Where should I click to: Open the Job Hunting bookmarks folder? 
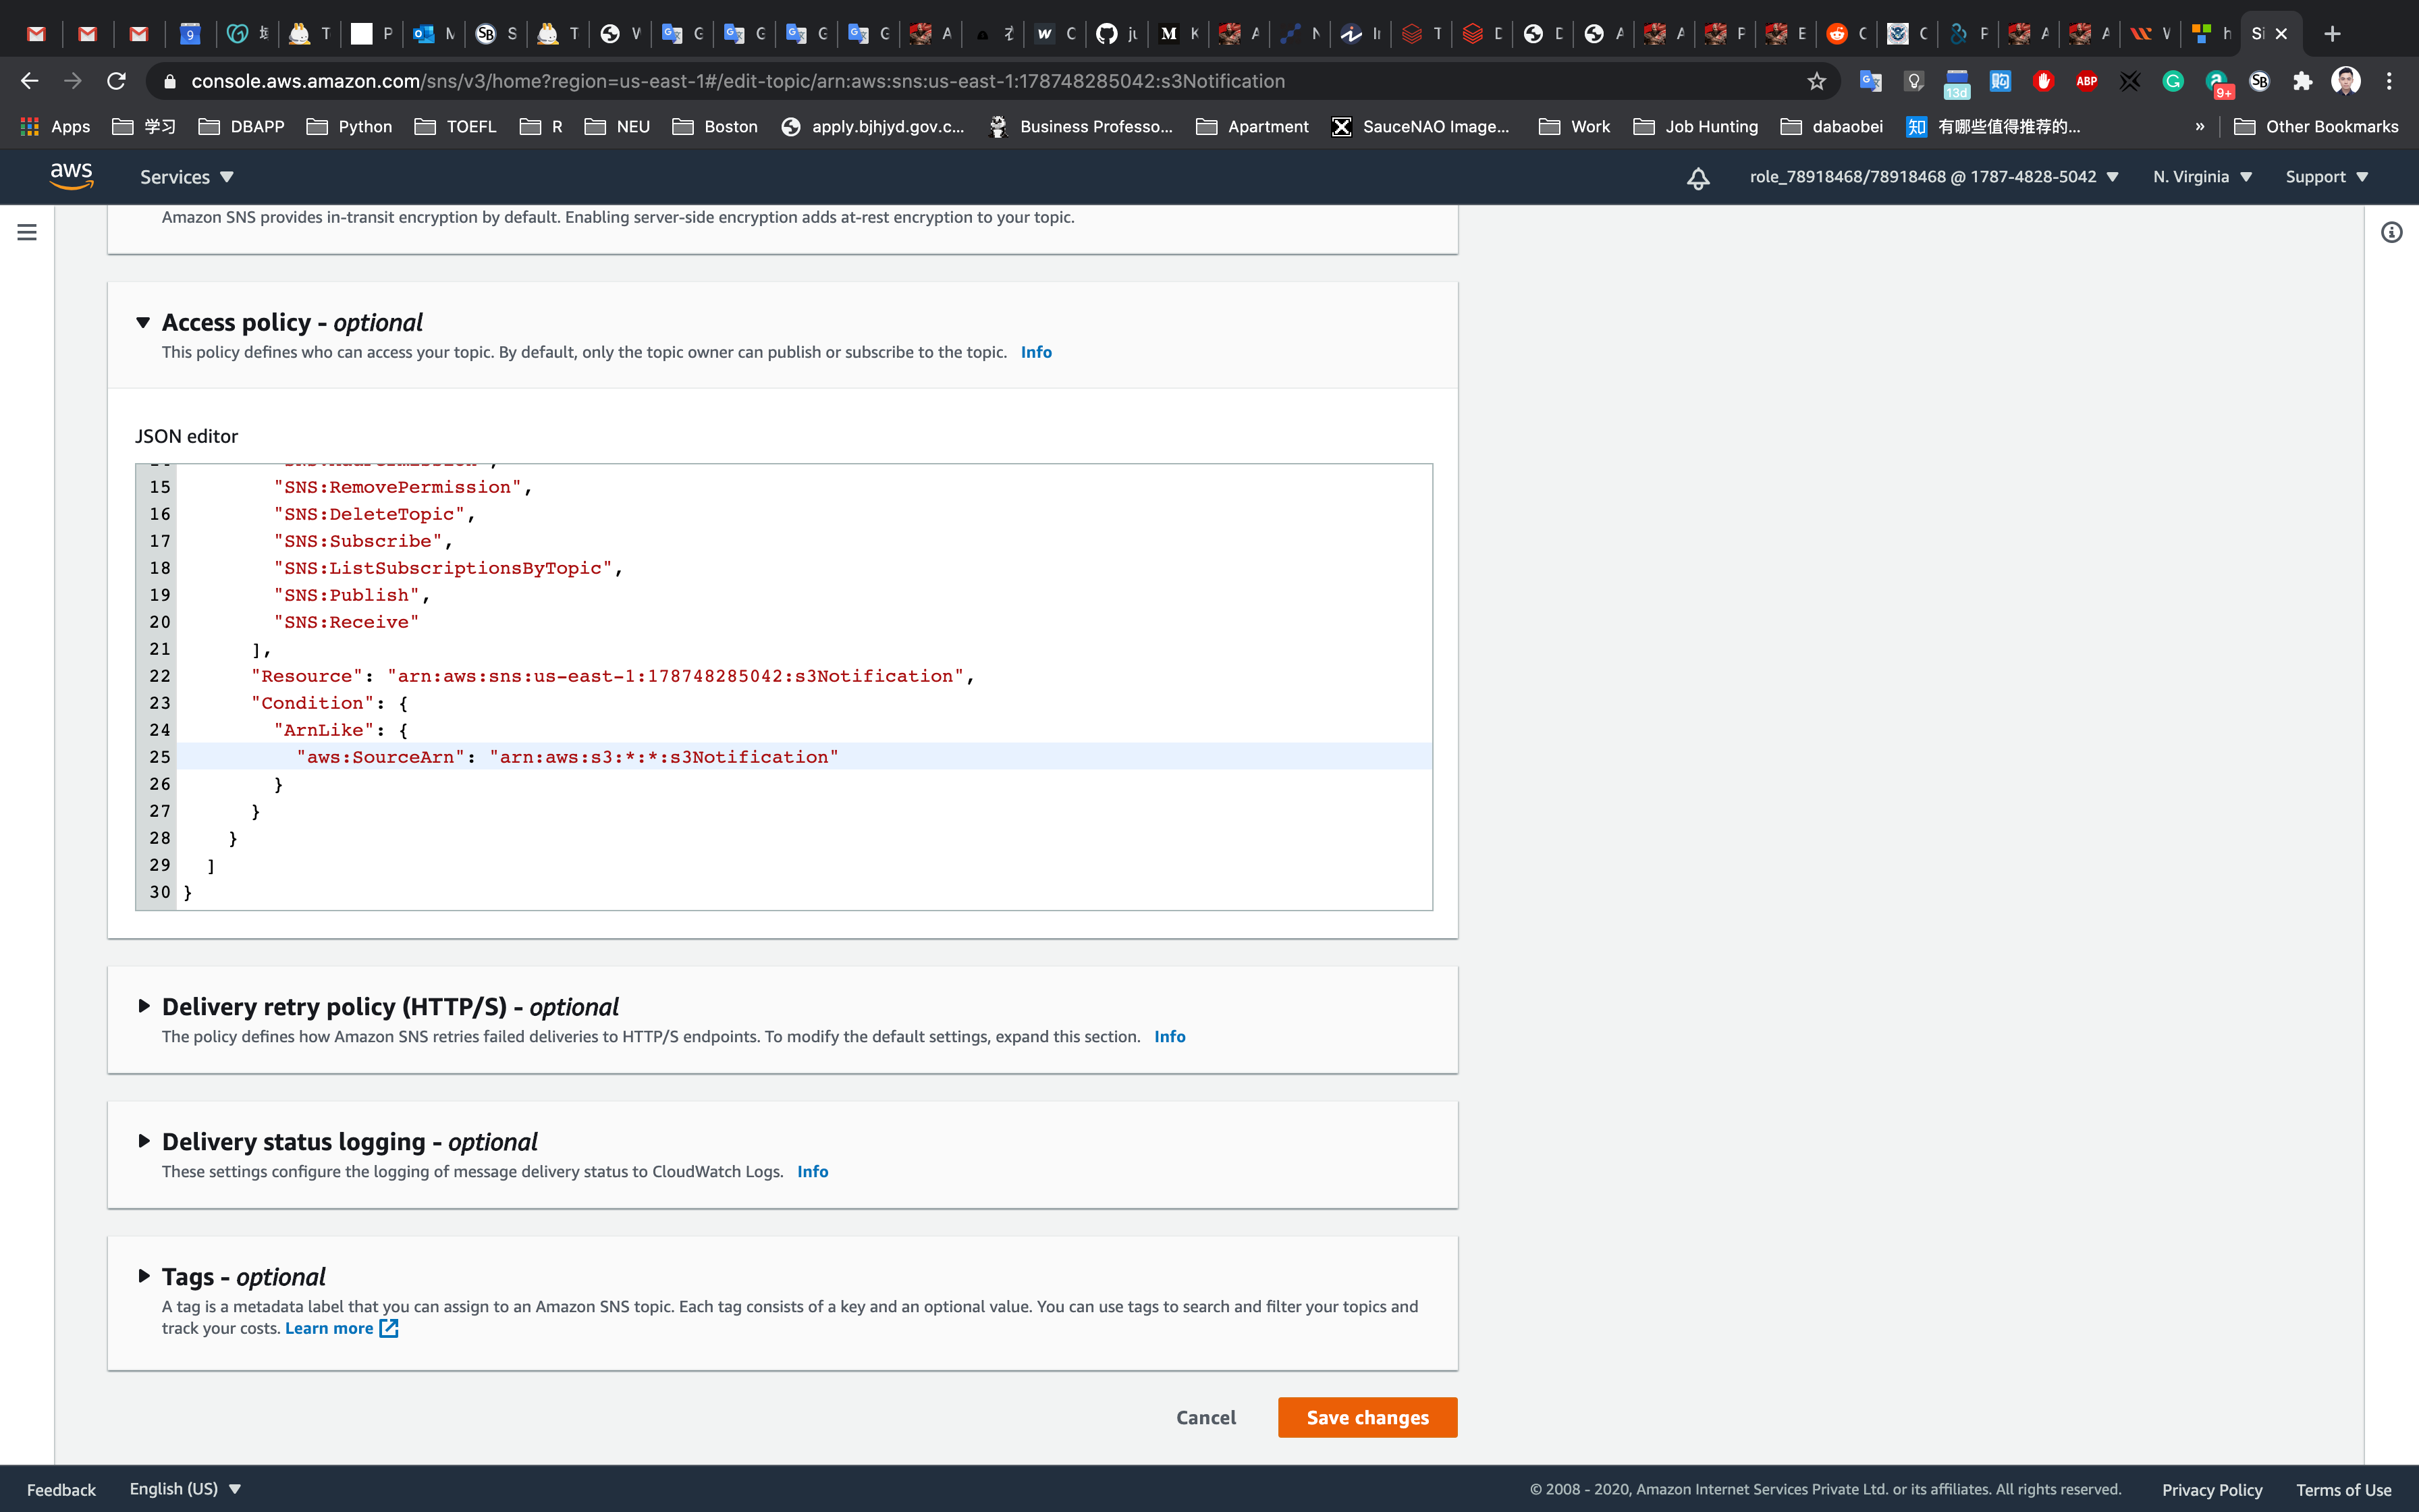[x=1695, y=126]
